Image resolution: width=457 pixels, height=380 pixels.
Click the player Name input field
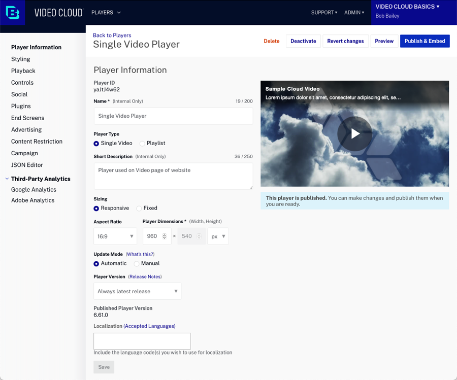pyautogui.click(x=174, y=116)
